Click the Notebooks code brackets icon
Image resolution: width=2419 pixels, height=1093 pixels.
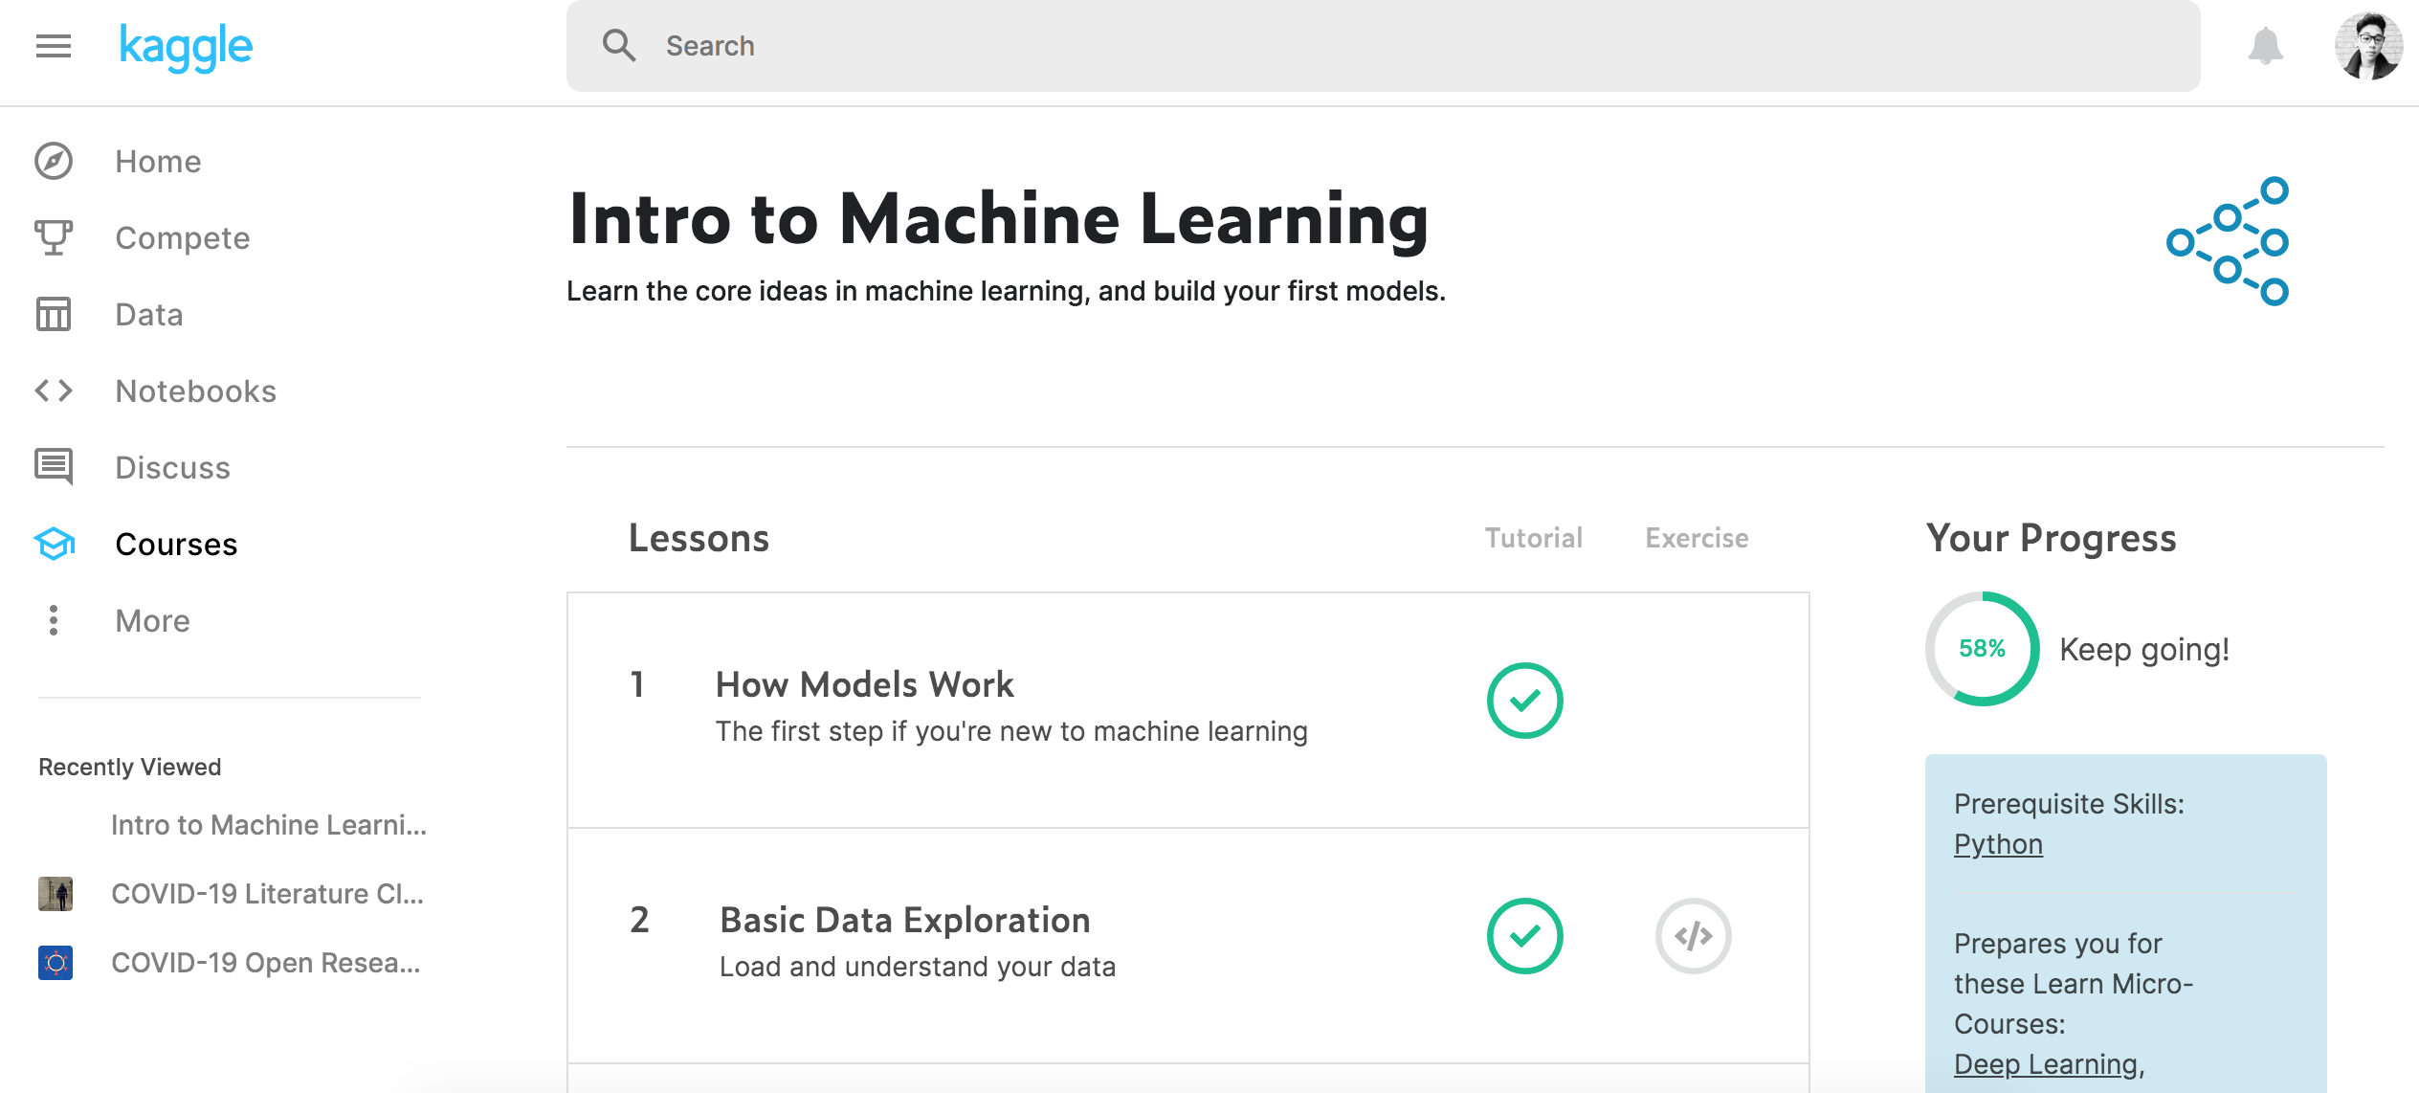tap(54, 390)
